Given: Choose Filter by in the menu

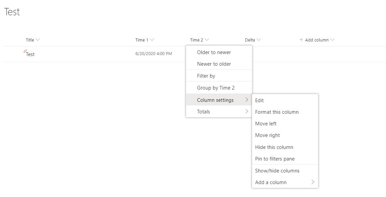Looking at the screenshot, I should click(x=206, y=76).
